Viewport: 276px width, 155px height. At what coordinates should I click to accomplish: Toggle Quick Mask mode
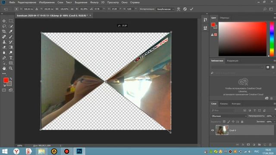(4, 90)
